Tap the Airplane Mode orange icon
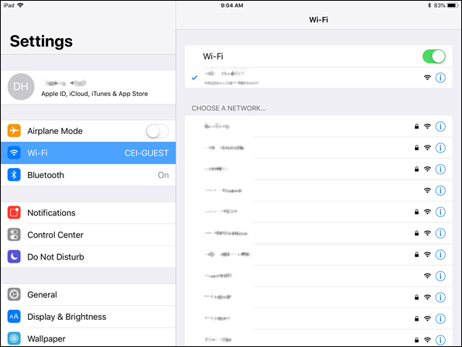462x347 pixels. point(14,131)
